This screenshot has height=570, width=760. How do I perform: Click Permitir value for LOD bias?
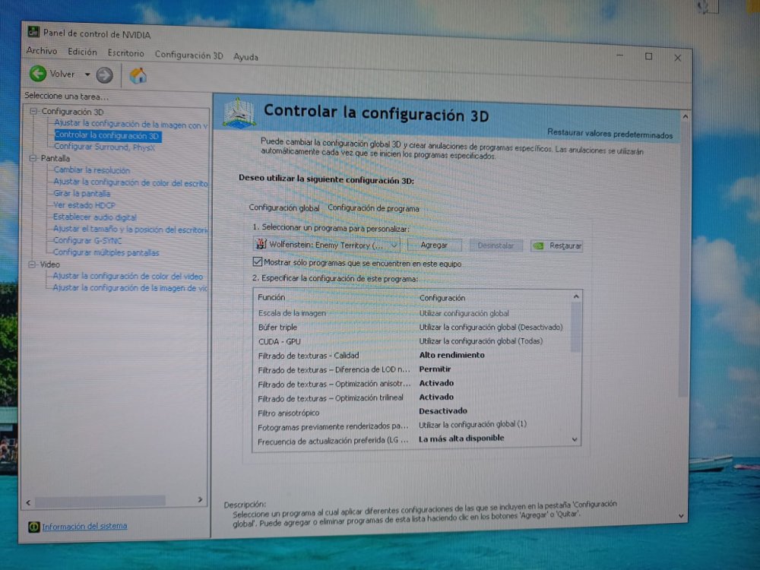coord(435,369)
